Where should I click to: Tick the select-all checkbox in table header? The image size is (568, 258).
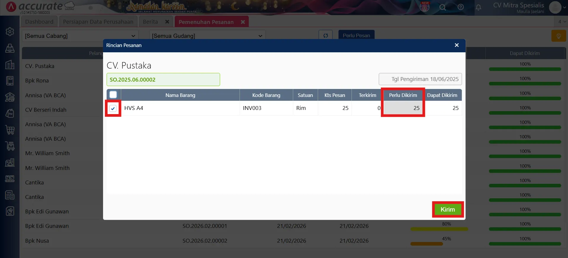coord(113,95)
